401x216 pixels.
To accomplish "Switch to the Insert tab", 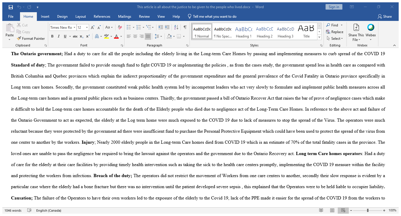I will click(45, 17).
